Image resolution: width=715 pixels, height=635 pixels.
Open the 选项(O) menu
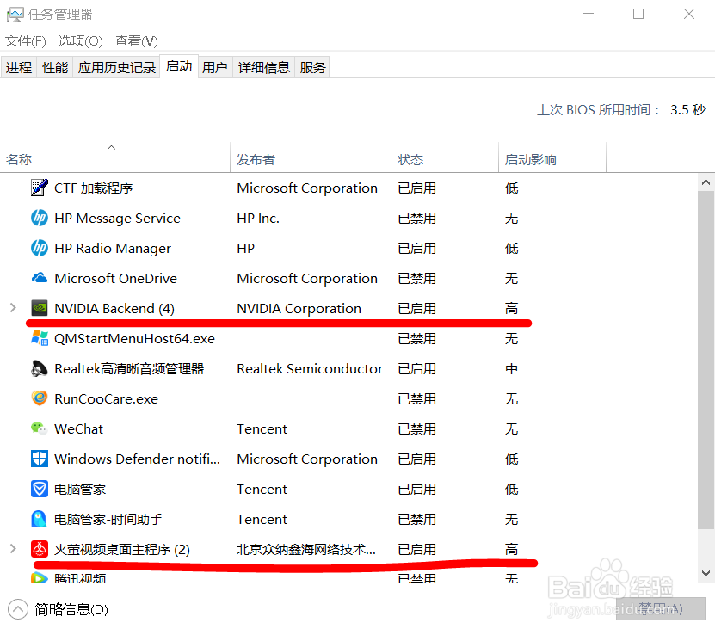80,41
